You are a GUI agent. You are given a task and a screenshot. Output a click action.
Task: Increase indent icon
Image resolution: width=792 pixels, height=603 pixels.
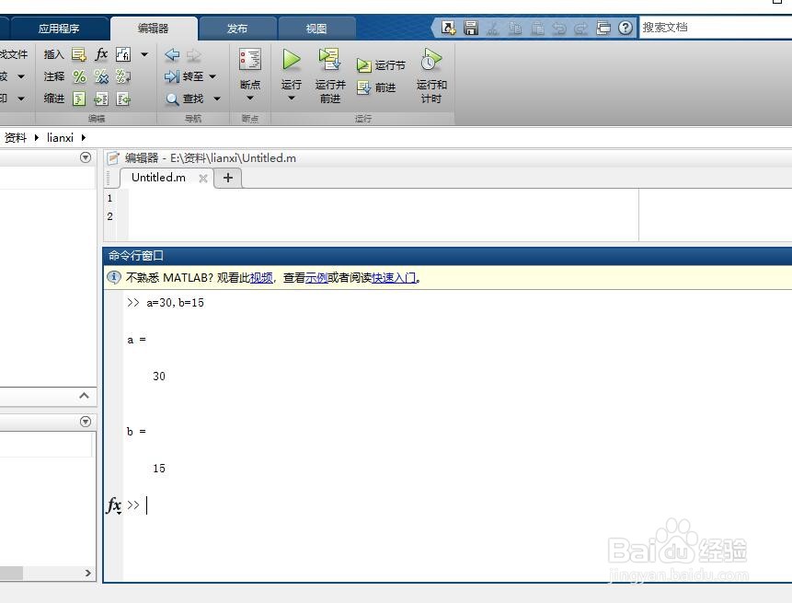pyautogui.click(x=101, y=99)
